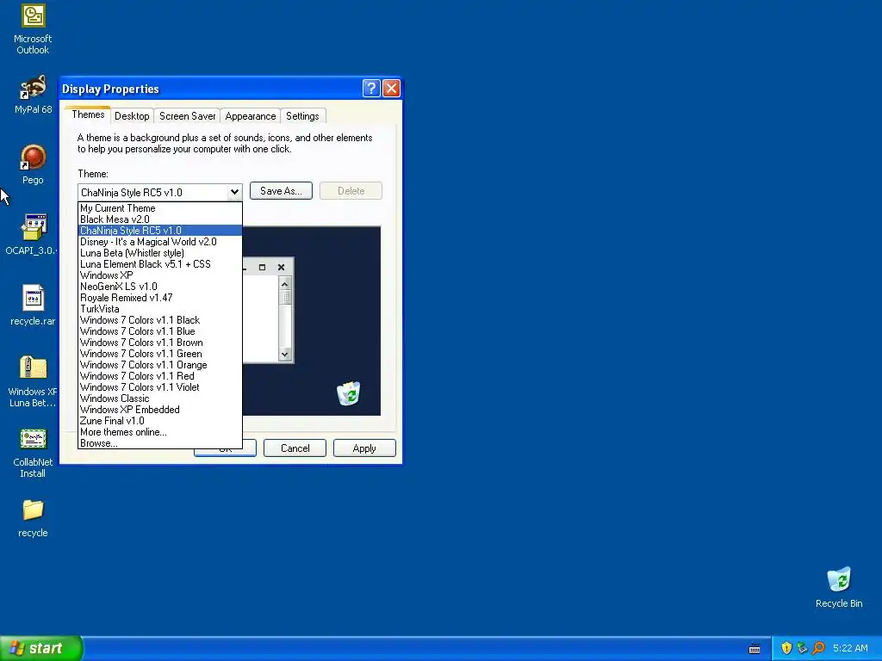
Task: Switch to the Settings tab
Action: [x=302, y=116]
